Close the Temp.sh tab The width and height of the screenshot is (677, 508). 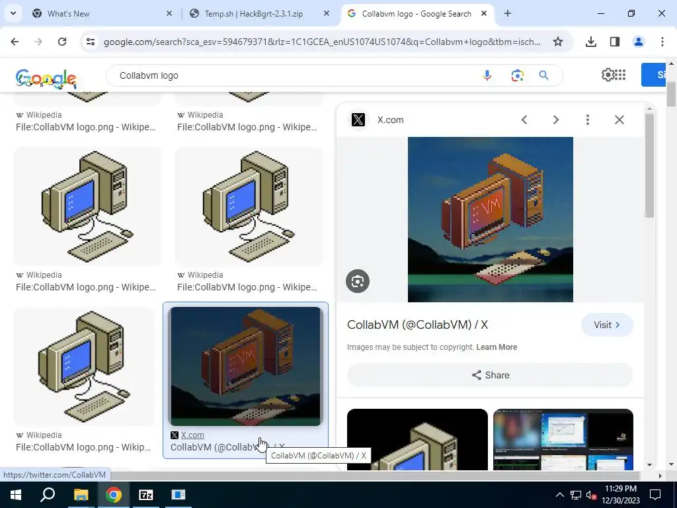[327, 13]
